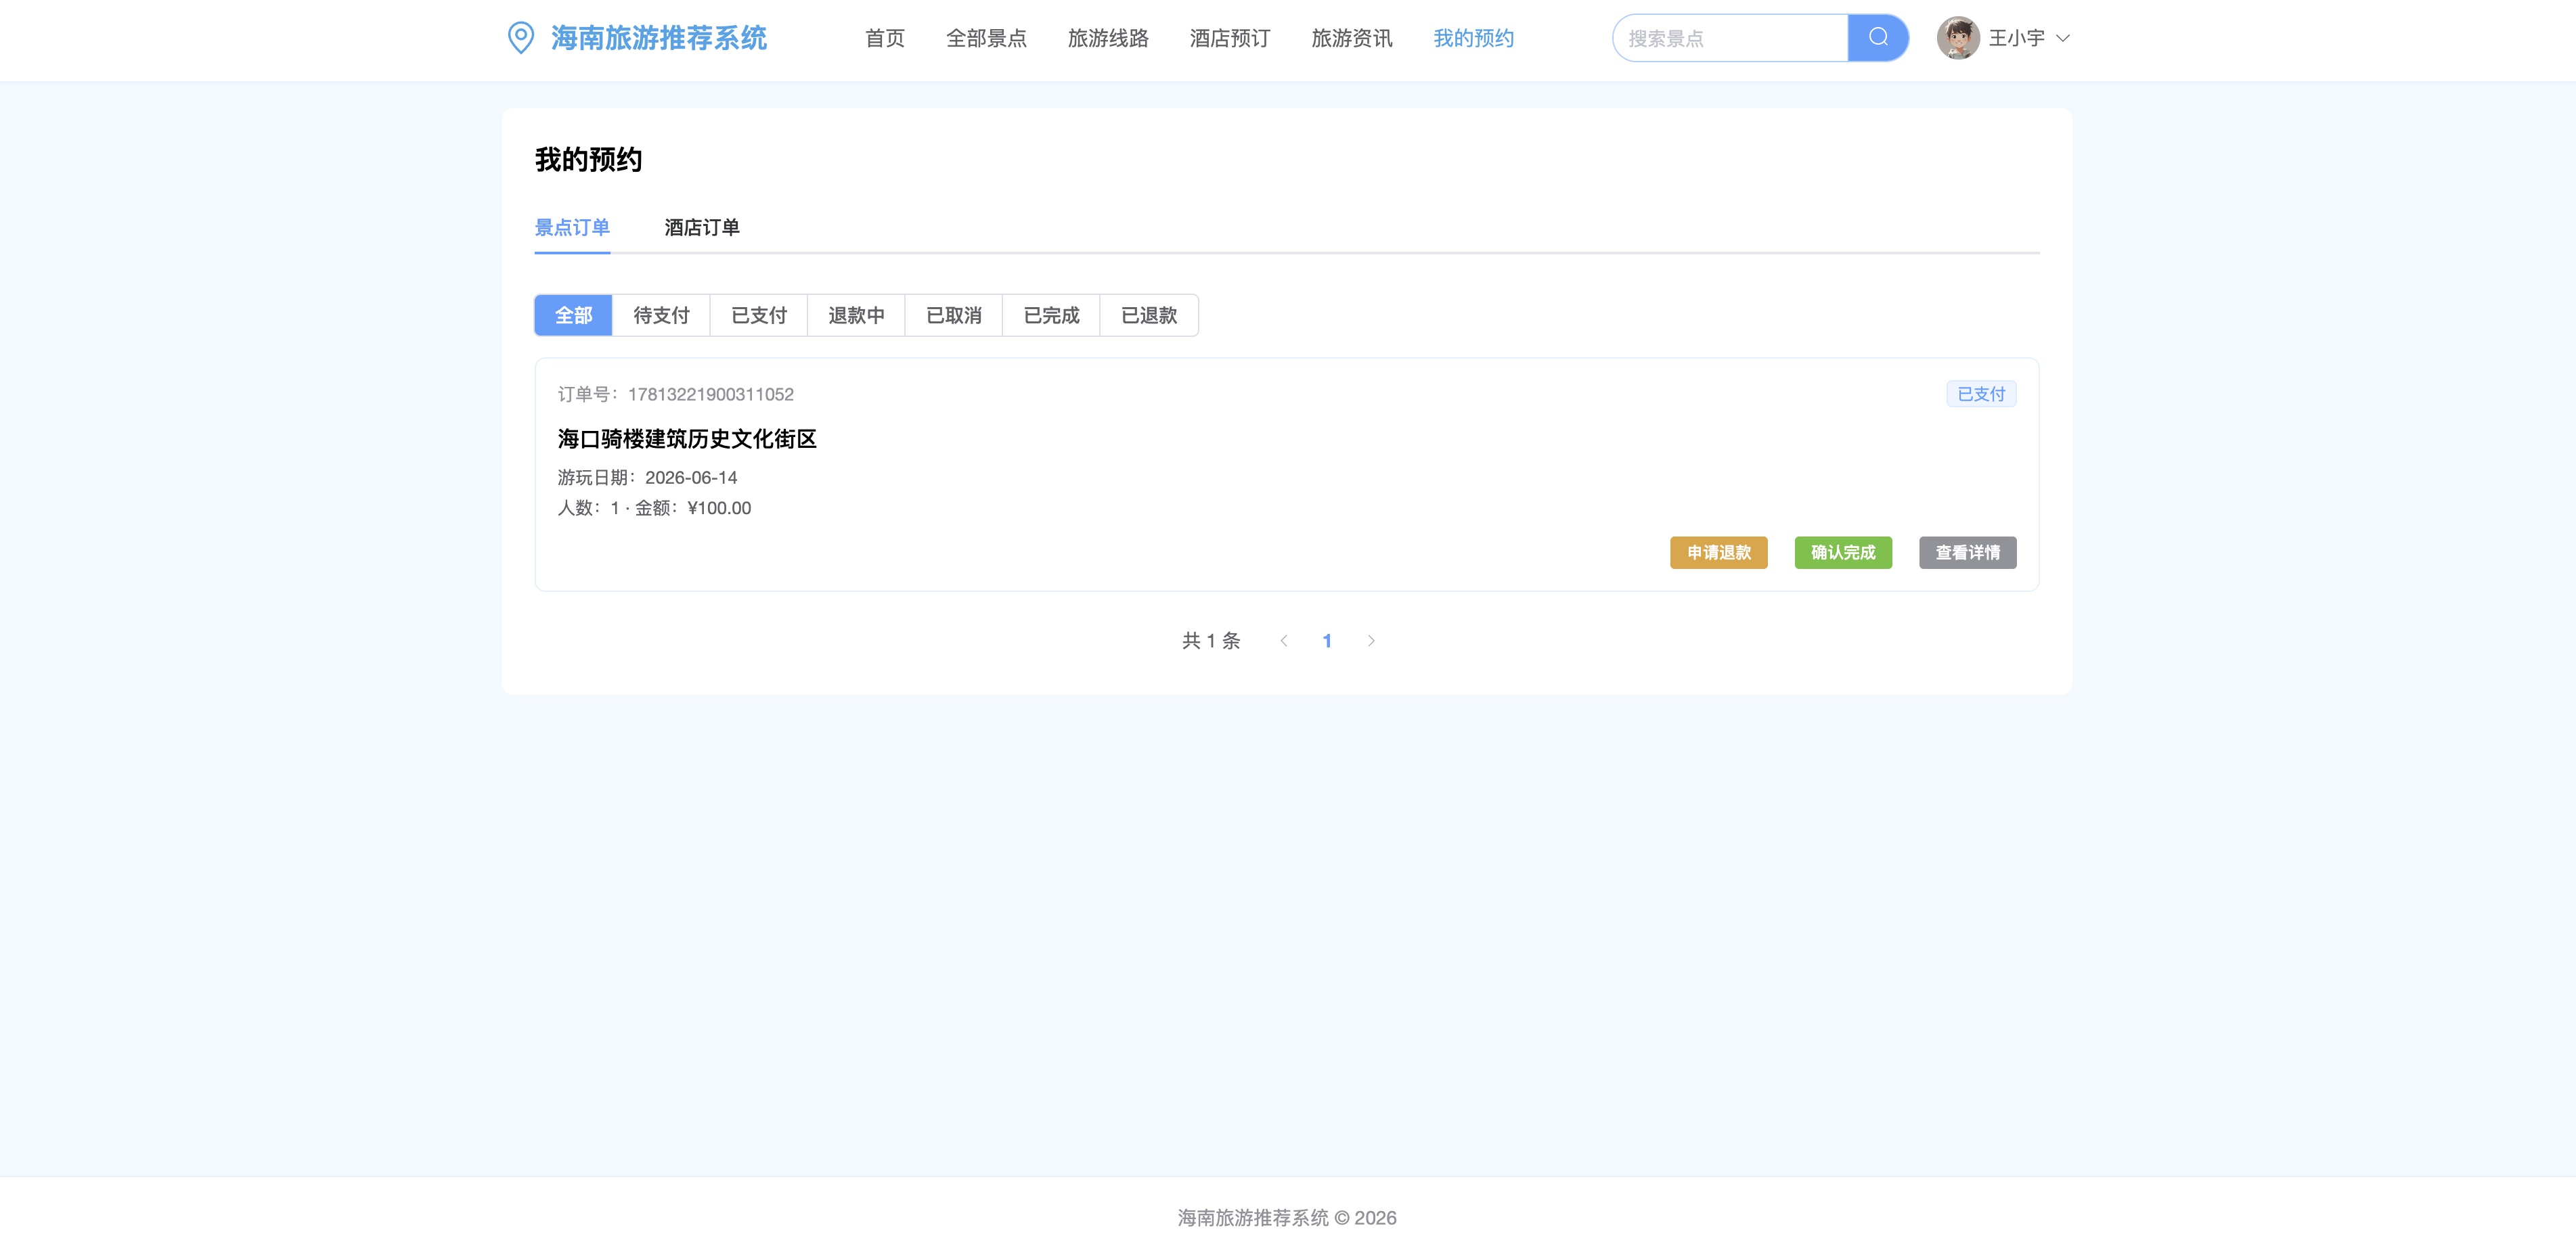The width and height of the screenshot is (2576, 1257).
Task: Filter orders by 已取消
Action: (954, 316)
